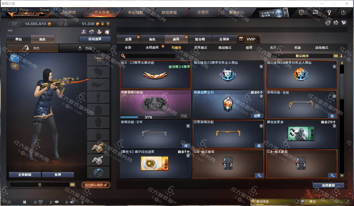The image size is (354, 206).
Task: Click the search magnifier icon above item list
Action: (x=123, y=56)
